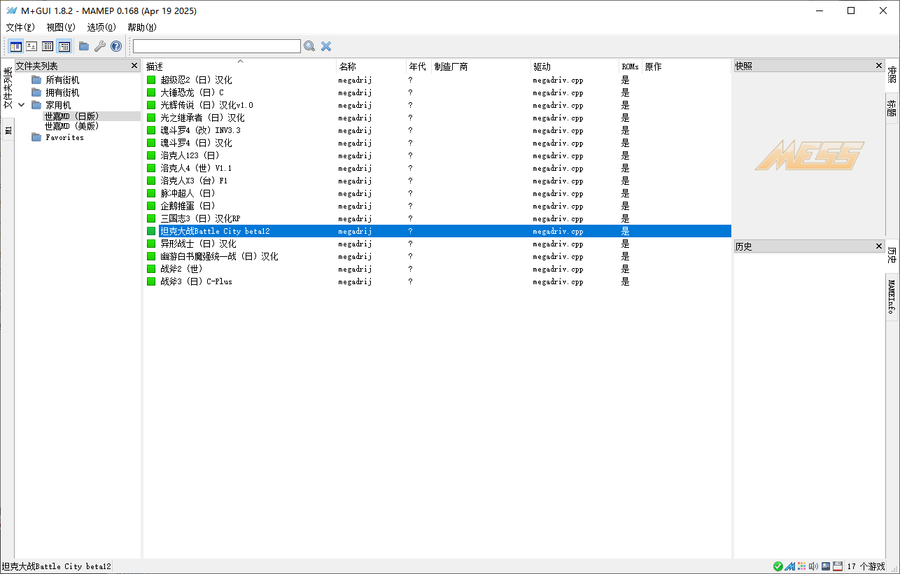The image size is (900, 574).
Task: Click the floppy disk save status icon
Action: click(838, 566)
